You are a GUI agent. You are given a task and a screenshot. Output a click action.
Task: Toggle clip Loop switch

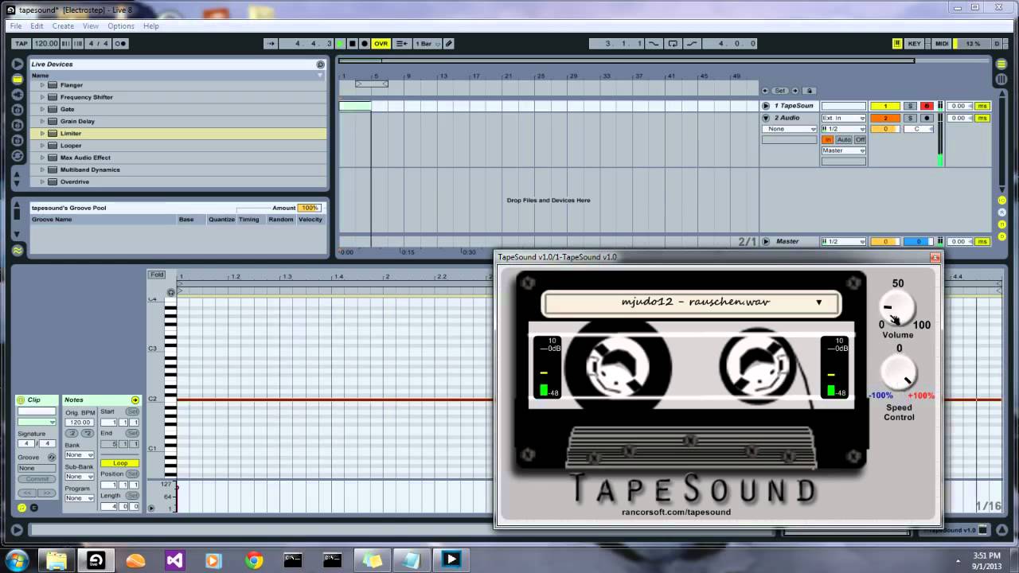tap(120, 463)
